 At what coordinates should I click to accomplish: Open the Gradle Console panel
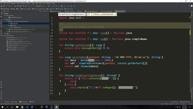[x=185, y=102]
